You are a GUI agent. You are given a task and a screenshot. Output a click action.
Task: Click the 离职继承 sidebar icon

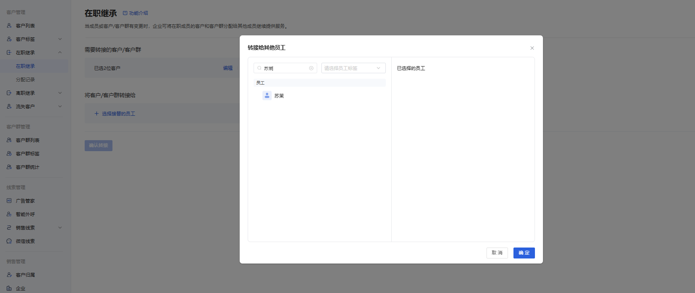(9, 93)
